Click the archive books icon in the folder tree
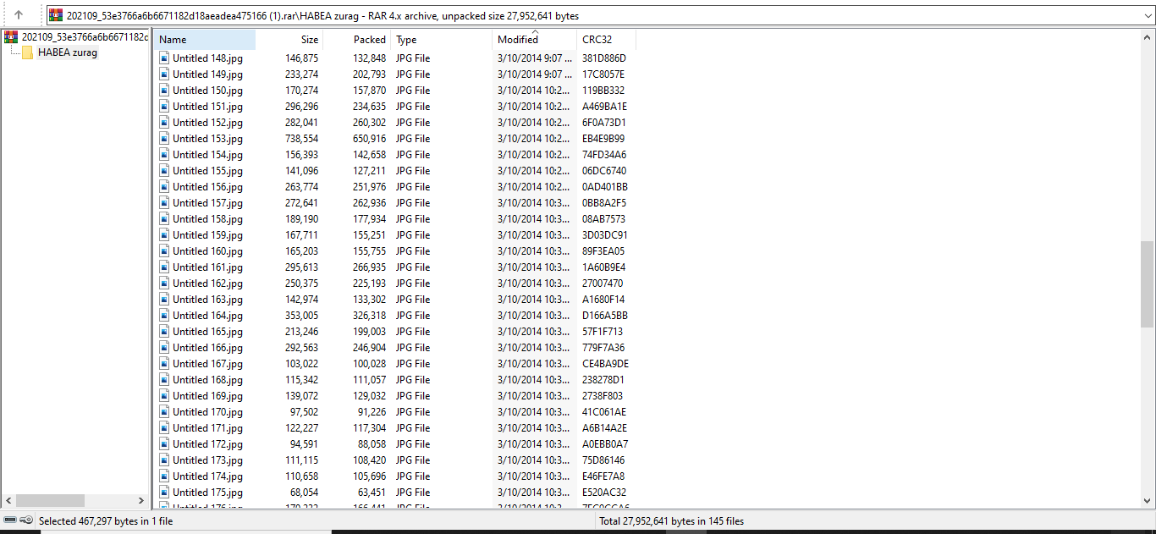Screen dimensions: 1156x534 11,36
